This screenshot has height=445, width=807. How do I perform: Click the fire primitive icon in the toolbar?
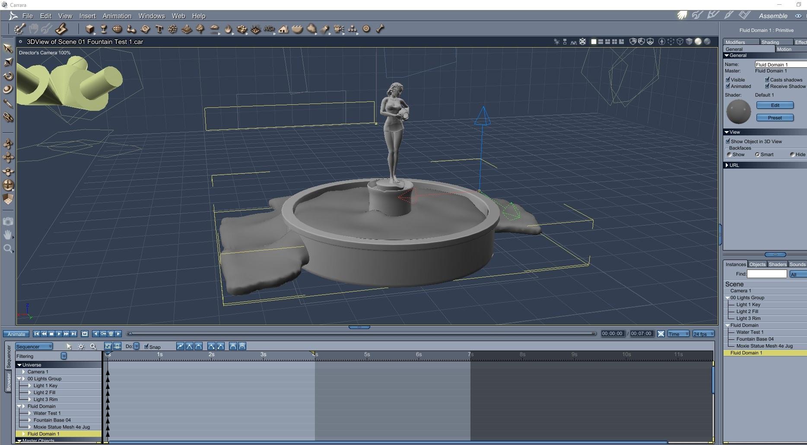tap(228, 29)
